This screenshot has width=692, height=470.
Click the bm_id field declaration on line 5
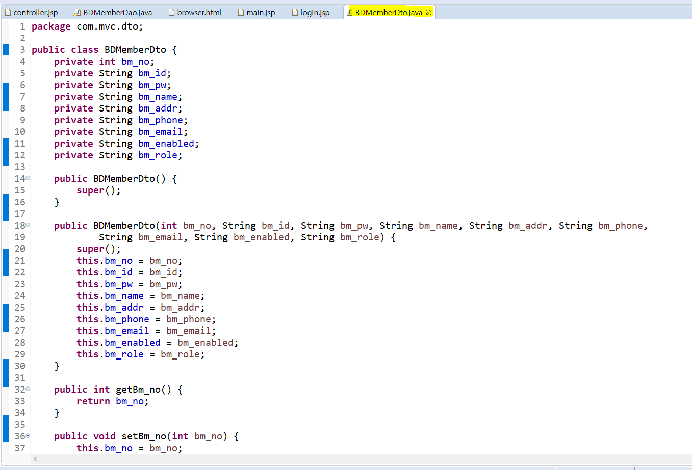(113, 73)
